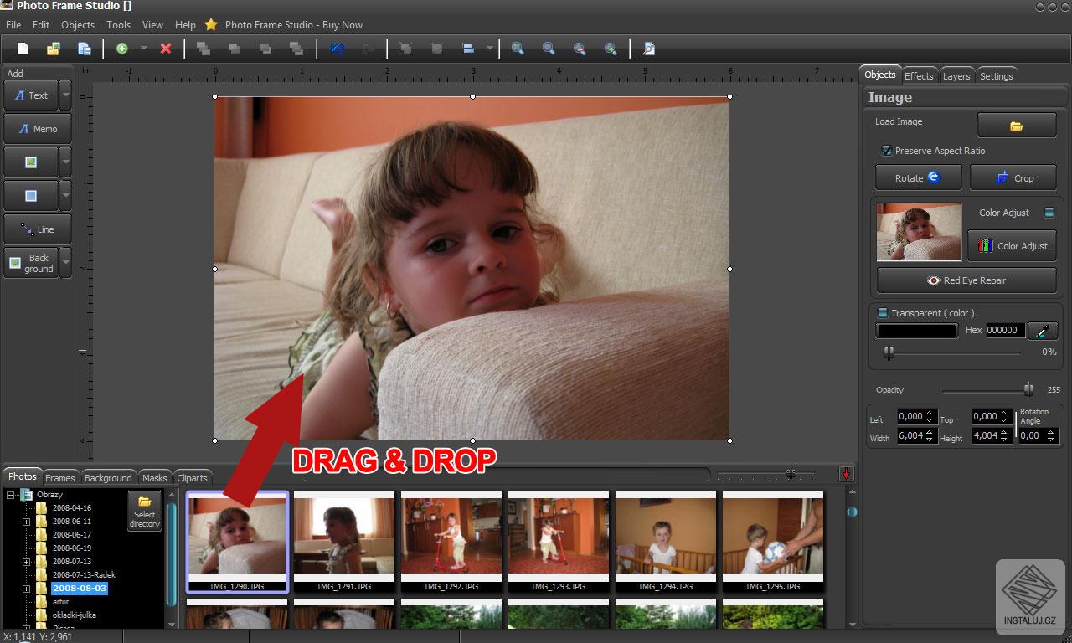Open the Objects menu
This screenshot has width=1072, height=643.
(x=78, y=25)
